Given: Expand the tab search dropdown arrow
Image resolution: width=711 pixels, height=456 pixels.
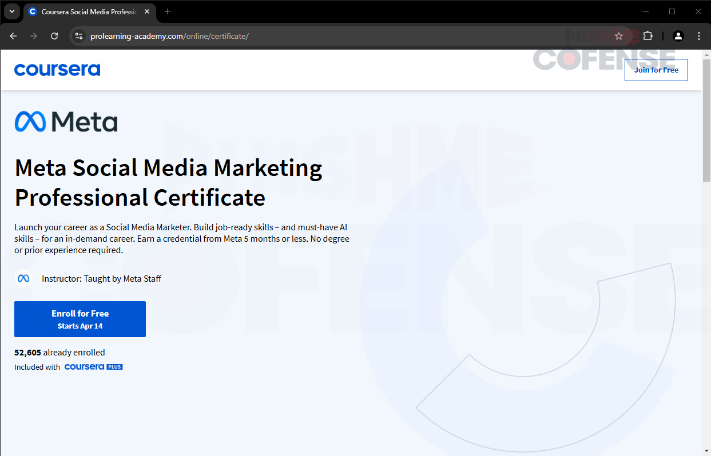Looking at the screenshot, I should pyautogui.click(x=11, y=11).
